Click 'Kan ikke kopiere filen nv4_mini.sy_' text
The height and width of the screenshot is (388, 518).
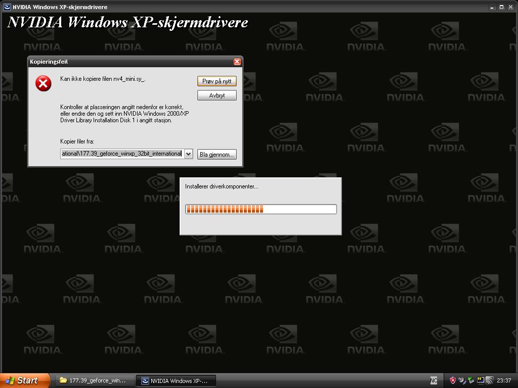click(103, 79)
